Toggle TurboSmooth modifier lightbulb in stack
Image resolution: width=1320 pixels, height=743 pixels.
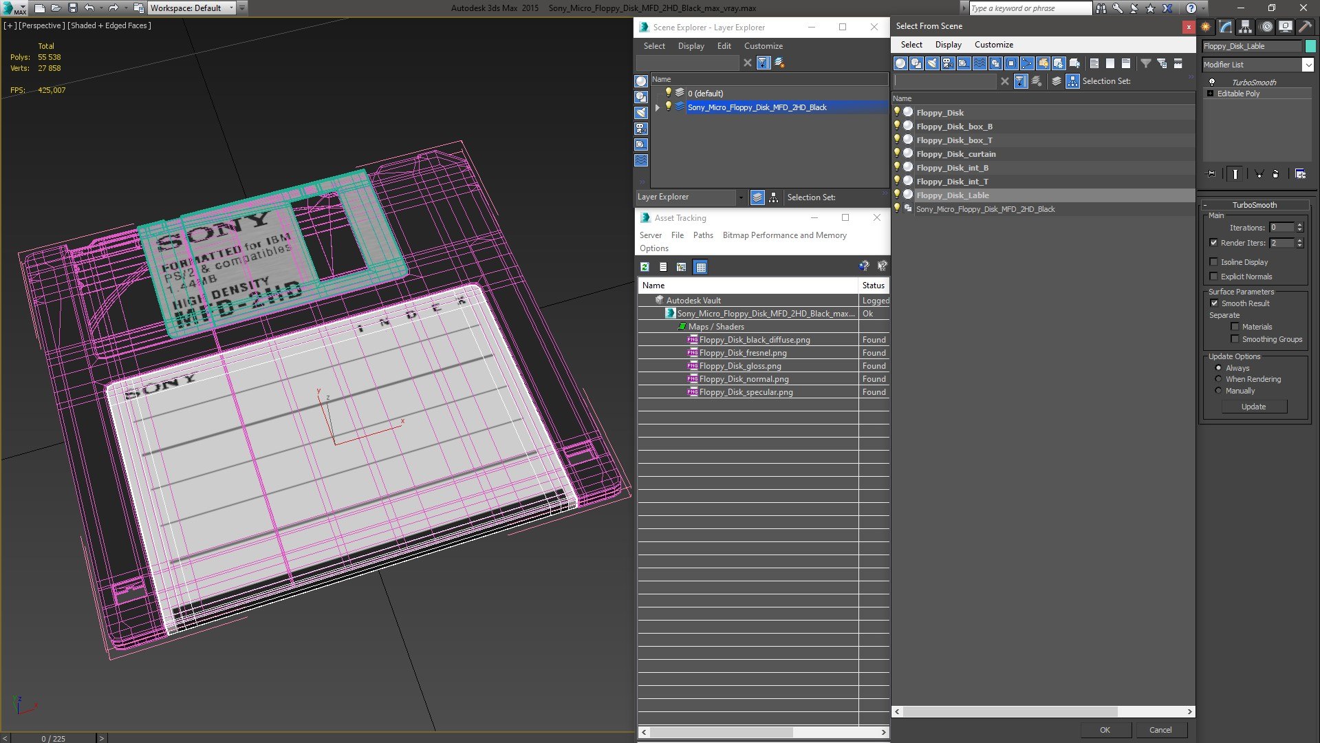click(1212, 82)
